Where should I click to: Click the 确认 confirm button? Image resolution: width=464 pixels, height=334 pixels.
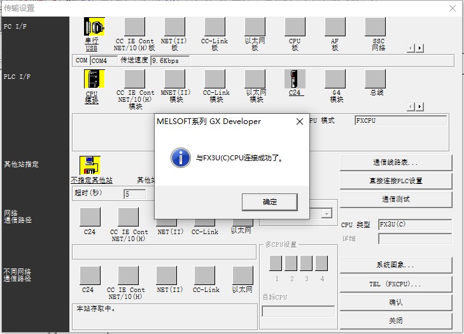[396, 302]
